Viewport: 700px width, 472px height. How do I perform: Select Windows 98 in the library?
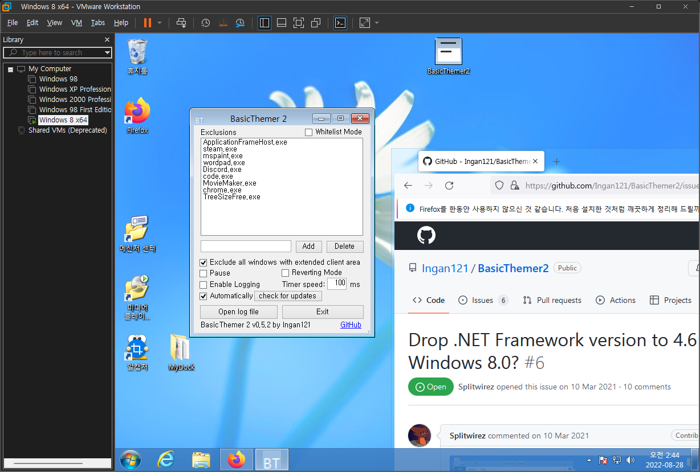click(58, 79)
